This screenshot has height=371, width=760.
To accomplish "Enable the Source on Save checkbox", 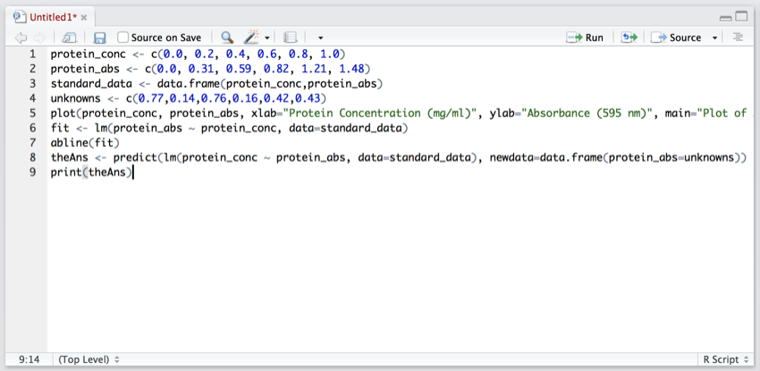I will pos(123,38).
